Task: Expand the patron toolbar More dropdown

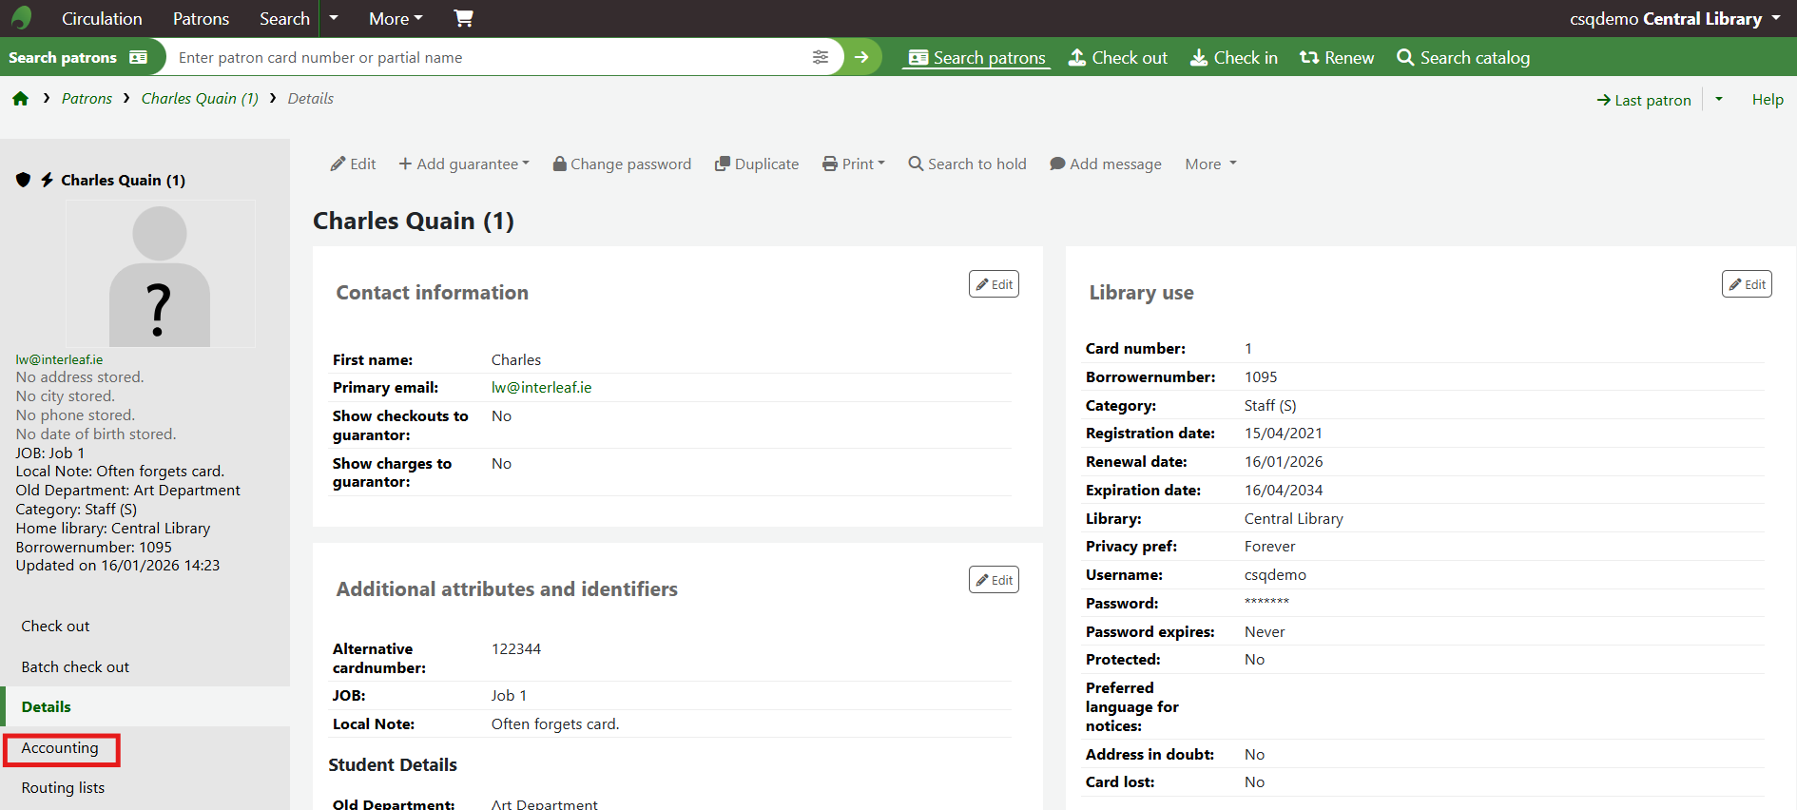Action: point(1210,164)
